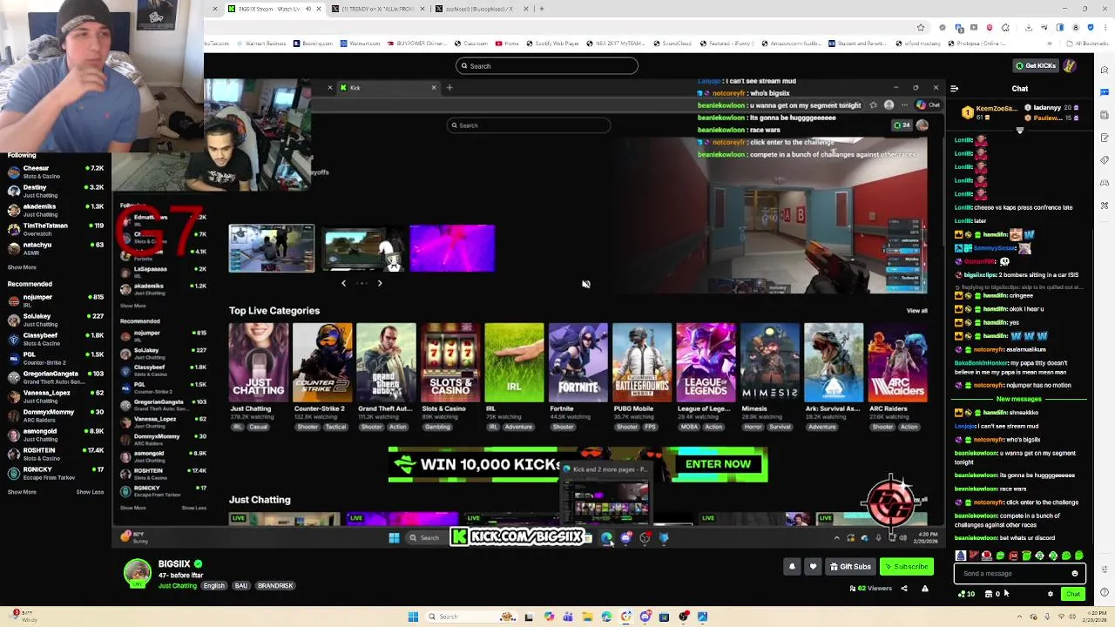Select the BRANDRISK stream tag
Image resolution: width=1115 pixels, height=627 pixels.
tap(275, 586)
